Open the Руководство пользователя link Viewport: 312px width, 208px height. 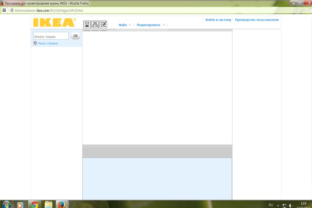click(x=257, y=20)
